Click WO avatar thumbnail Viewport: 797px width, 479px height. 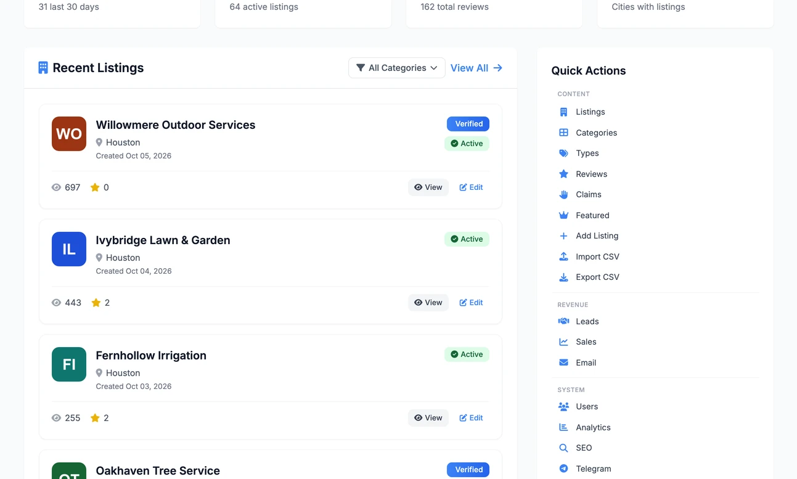[69, 134]
